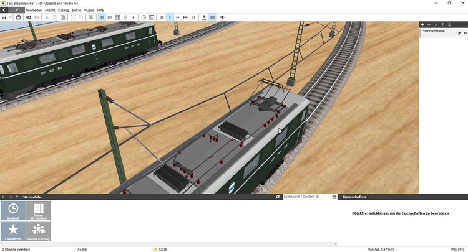
Task: Open the event management window icon
Action: (152, 17)
